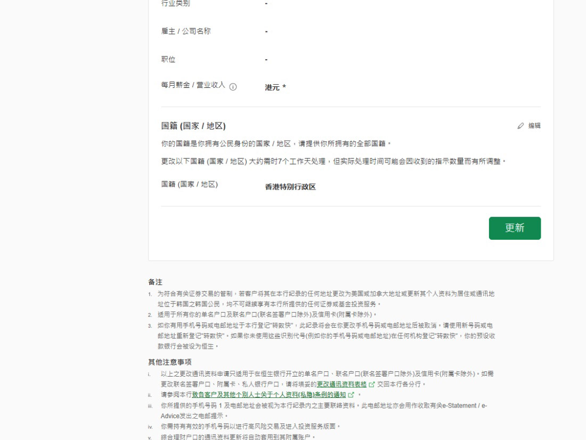Click the 编辑 label in nationality section
The width and height of the screenshot is (586, 440).
pyautogui.click(x=534, y=126)
